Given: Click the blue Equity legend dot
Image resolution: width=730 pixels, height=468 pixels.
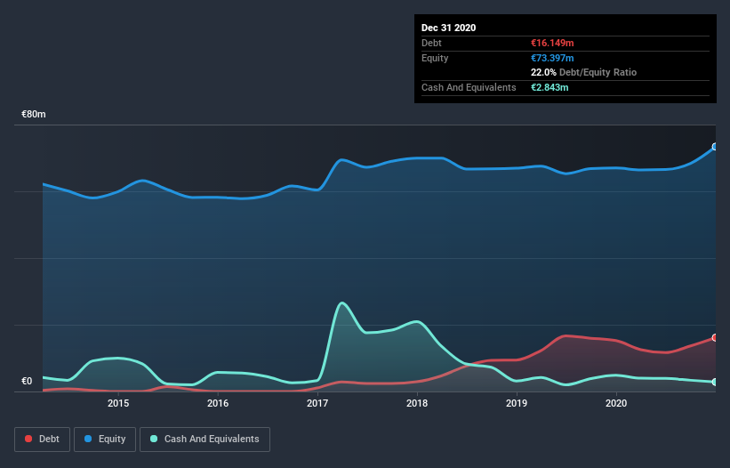Looking at the screenshot, I should tap(88, 439).
